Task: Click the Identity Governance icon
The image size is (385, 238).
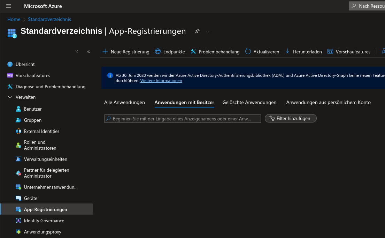Action: pos(18,221)
